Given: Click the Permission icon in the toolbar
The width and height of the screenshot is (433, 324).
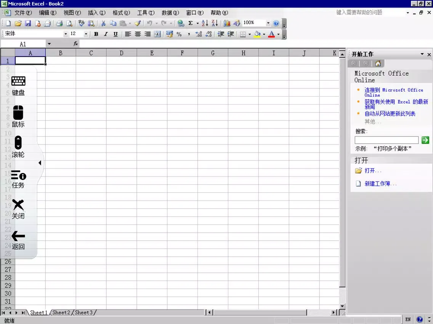Looking at the screenshot, I should [38, 24].
